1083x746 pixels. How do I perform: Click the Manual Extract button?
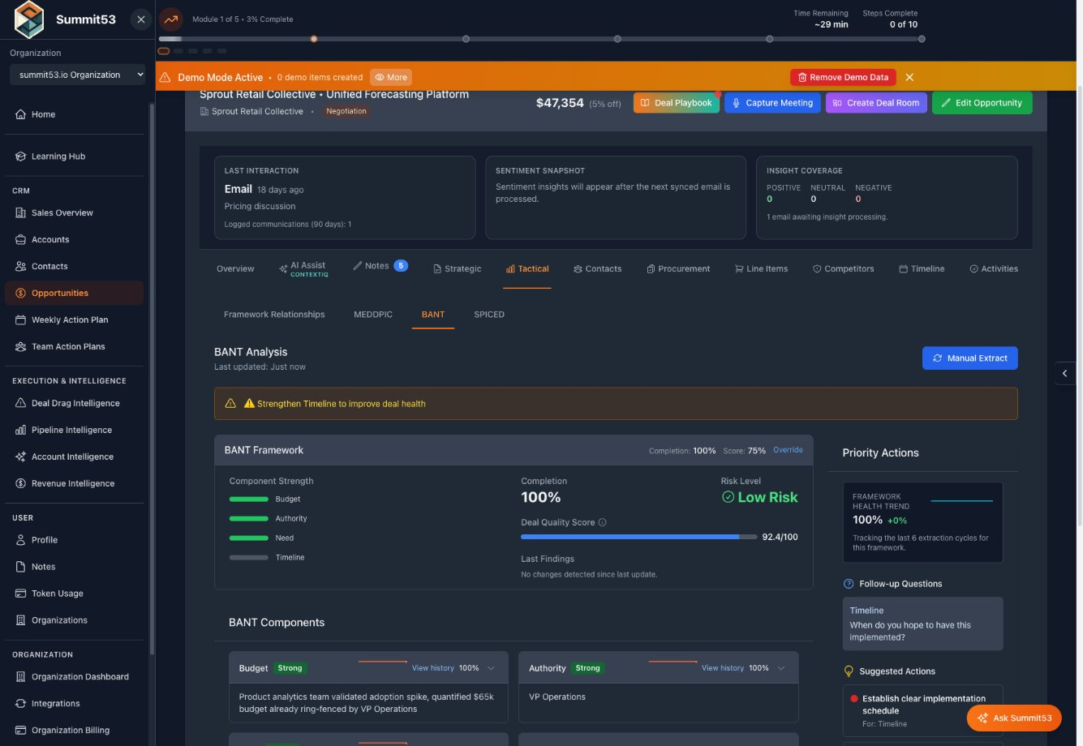[969, 358]
